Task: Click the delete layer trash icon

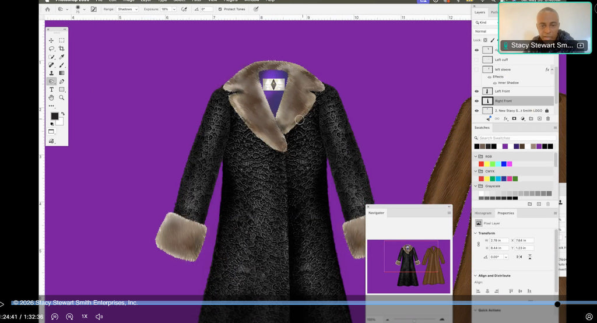Action: click(x=548, y=119)
